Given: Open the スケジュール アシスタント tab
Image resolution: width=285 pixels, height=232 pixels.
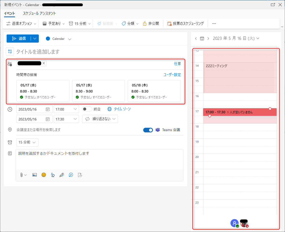Looking at the screenshot, I should click(39, 13).
